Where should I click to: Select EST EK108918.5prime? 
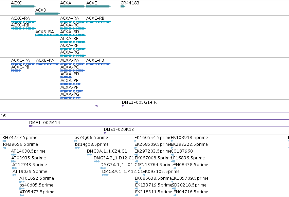click(x=172, y=141)
